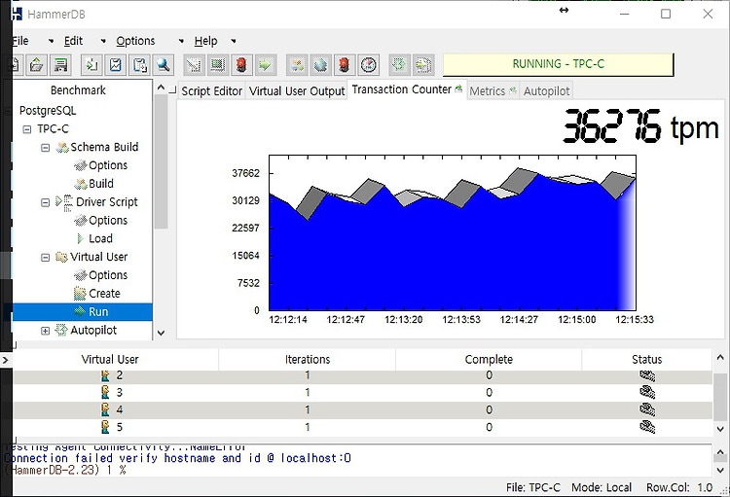The image size is (730, 497).
Task: Click the Mode: Local status bar text
Action: pos(602,487)
